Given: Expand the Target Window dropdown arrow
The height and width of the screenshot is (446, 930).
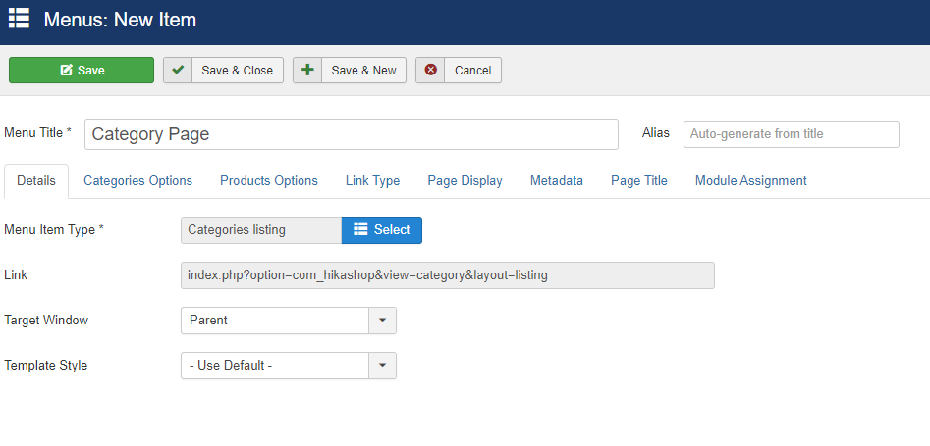Looking at the screenshot, I should [383, 321].
